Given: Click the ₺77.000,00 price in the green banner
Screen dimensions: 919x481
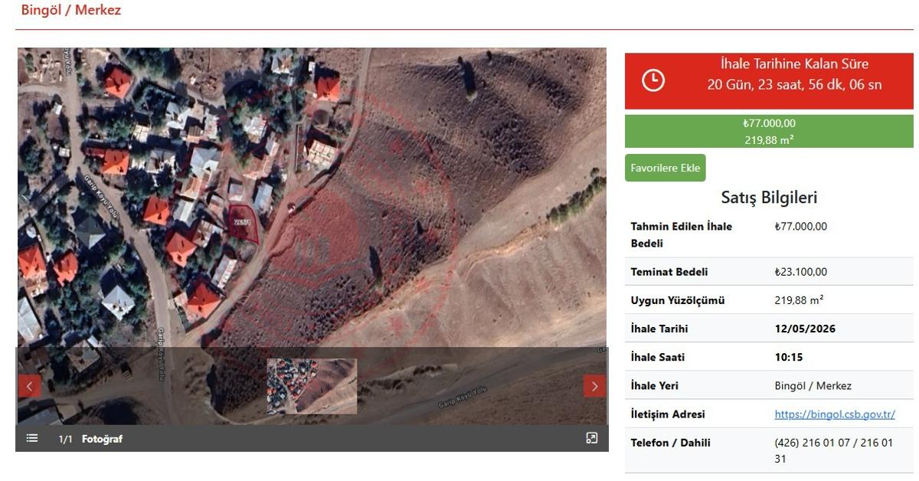Looking at the screenshot, I should (x=769, y=123).
